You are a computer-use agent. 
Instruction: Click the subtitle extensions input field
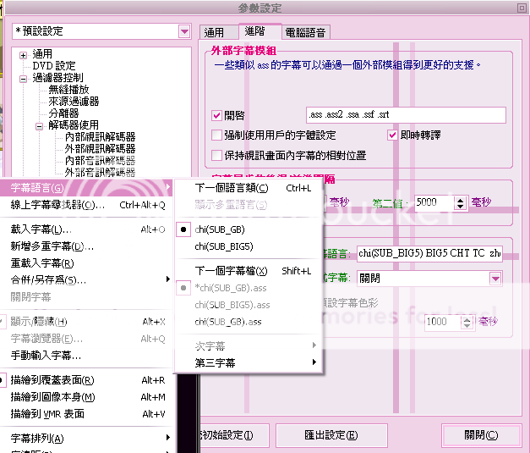coord(406,115)
